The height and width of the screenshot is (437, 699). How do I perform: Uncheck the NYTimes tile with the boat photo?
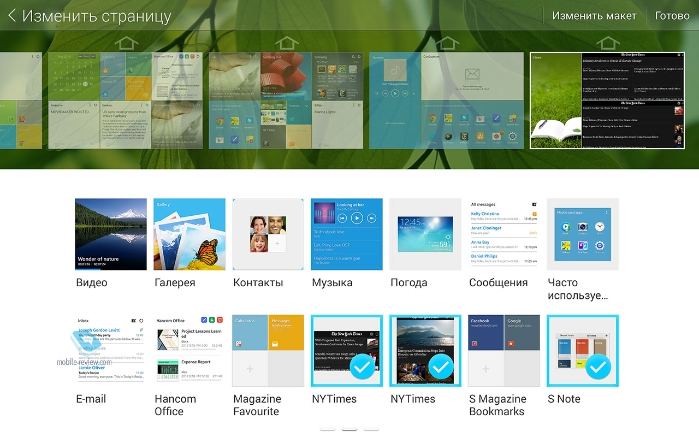[425, 351]
